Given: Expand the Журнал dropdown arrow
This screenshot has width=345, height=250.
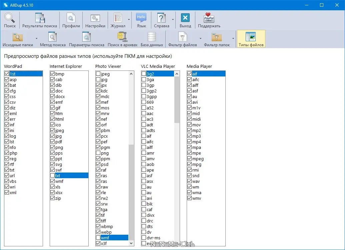Looking at the screenshot, I should 129,20.
